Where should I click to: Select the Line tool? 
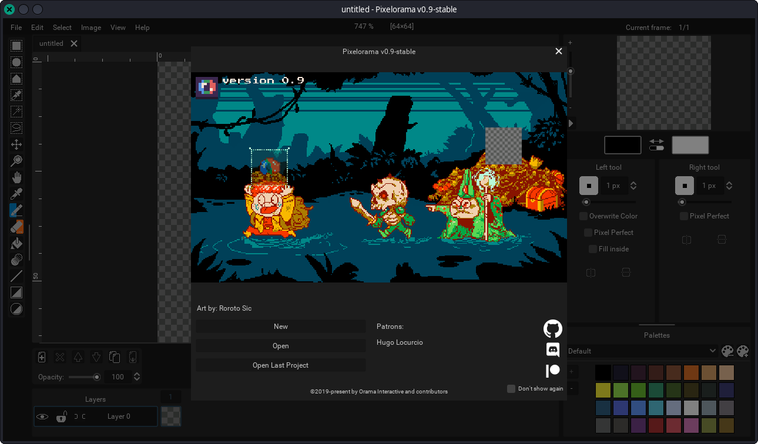(16, 276)
